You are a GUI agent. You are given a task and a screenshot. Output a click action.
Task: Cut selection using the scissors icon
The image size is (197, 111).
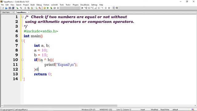click(25, 8)
